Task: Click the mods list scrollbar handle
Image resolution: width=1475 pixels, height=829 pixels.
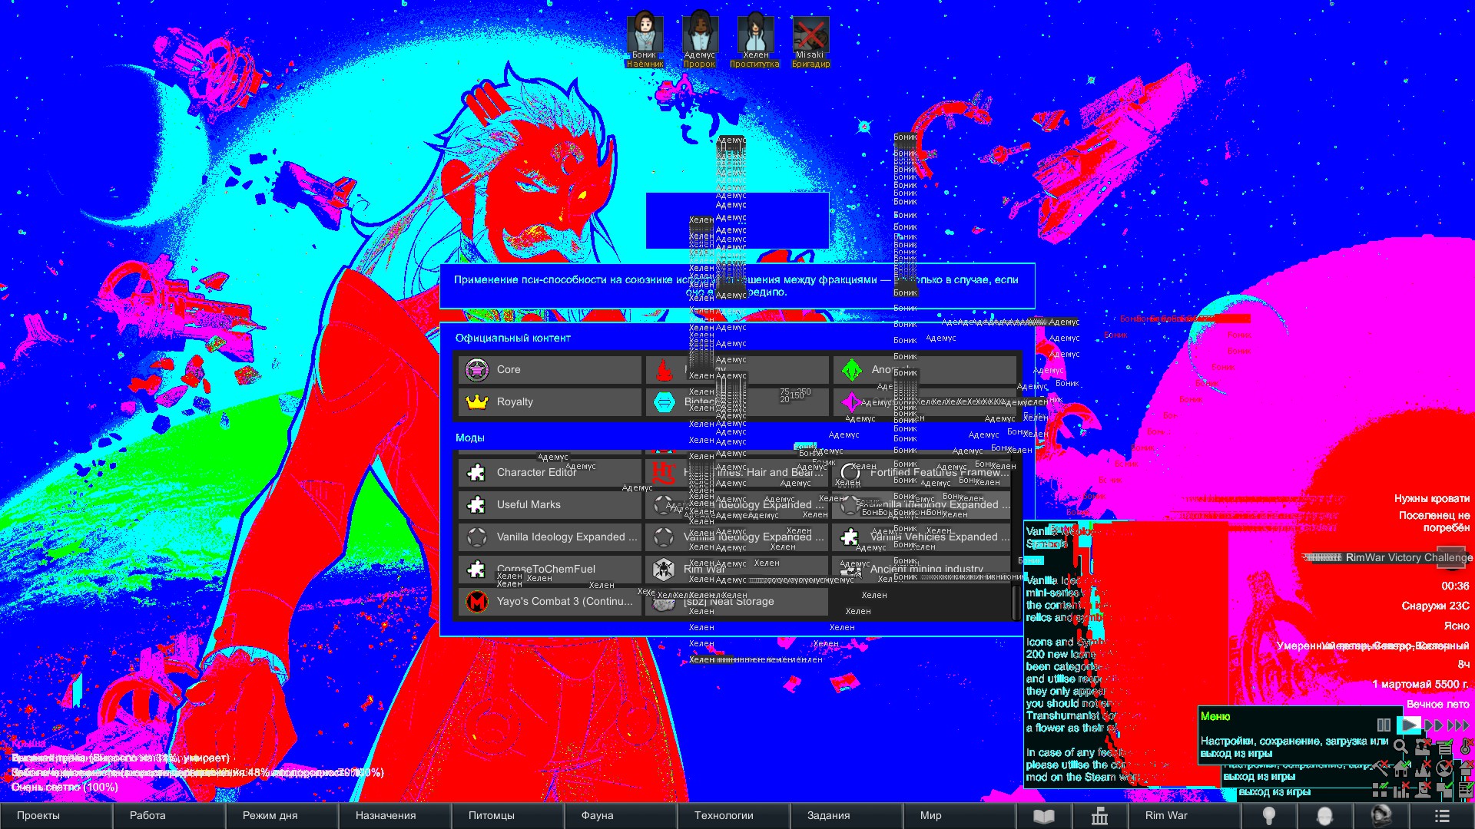Action: coord(1017,601)
